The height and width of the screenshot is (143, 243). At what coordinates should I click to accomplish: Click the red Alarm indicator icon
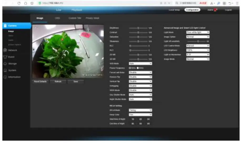click(x=215, y=10)
